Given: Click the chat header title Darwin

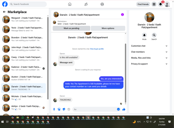Looking at the screenshot, I should pyautogui.click(x=80, y=15).
